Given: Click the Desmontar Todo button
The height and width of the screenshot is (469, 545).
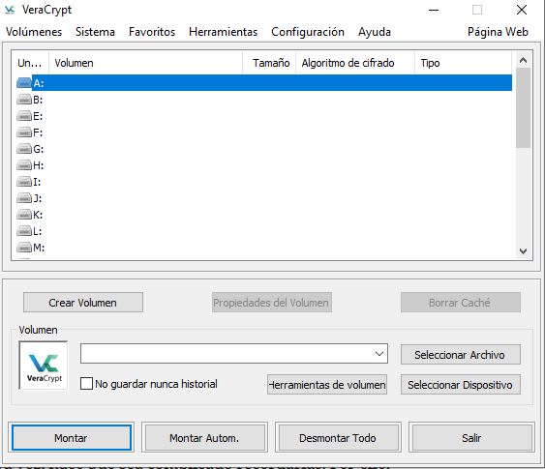Looking at the screenshot, I should point(338,438).
